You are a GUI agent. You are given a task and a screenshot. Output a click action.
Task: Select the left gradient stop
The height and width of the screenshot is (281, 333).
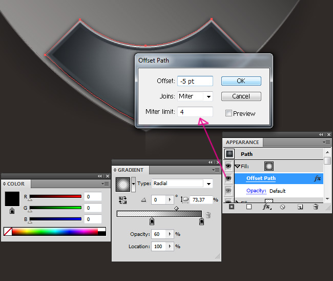point(152,221)
